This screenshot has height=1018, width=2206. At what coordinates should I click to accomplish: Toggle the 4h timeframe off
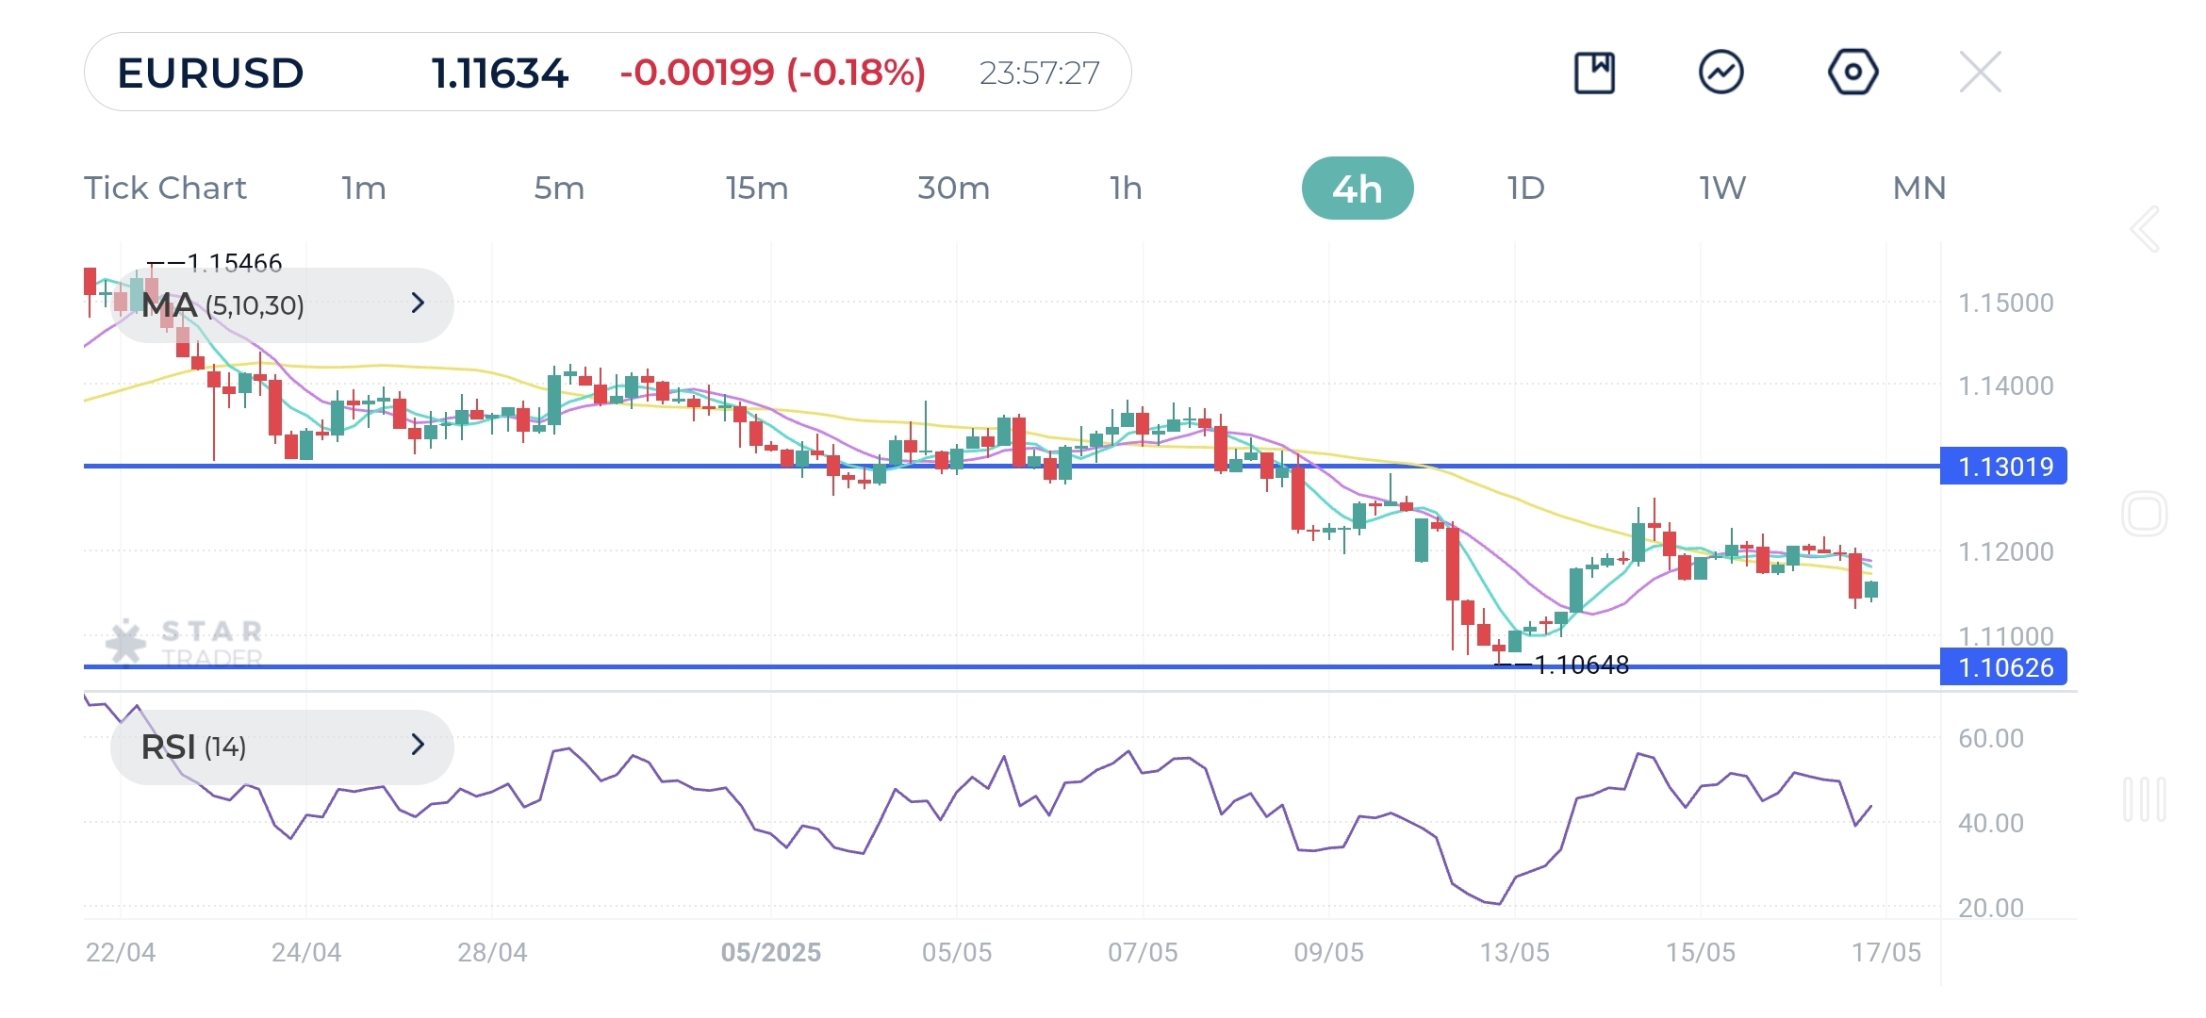pyautogui.click(x=1358, y=188)
